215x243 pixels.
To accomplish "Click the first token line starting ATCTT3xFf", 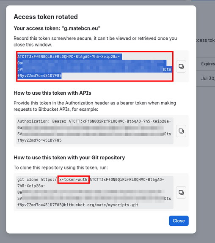I will click(69, 57).
